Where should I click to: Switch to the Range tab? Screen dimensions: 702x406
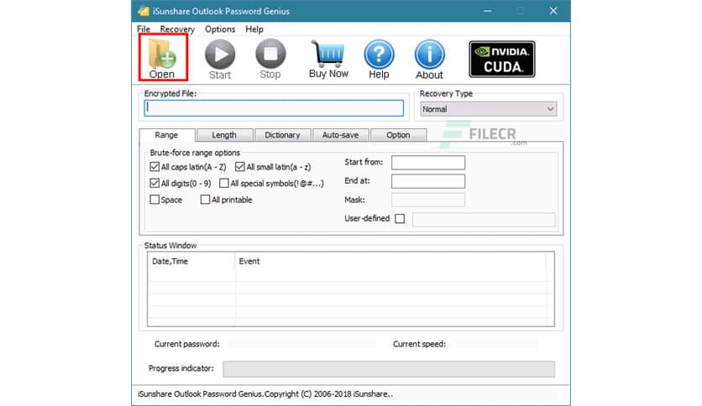[166, 135]
